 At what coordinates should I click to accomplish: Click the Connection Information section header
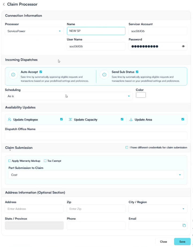click(x=24, y=16)
